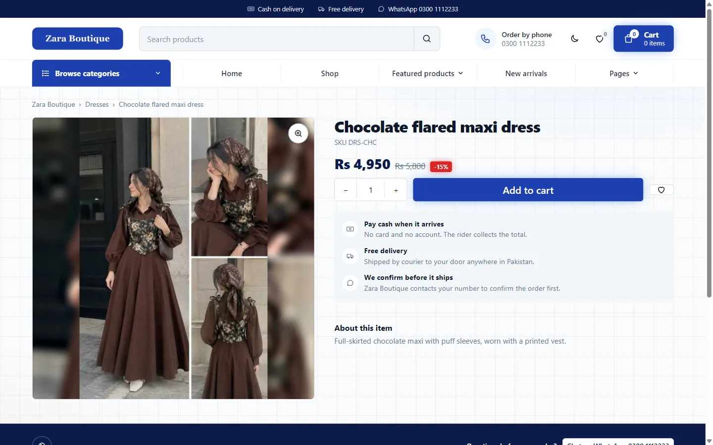Click the -15% discount badge

(441, 167)
